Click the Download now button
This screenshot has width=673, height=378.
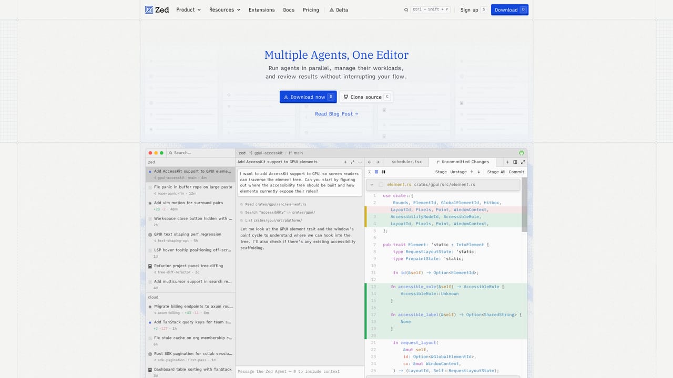308,97
